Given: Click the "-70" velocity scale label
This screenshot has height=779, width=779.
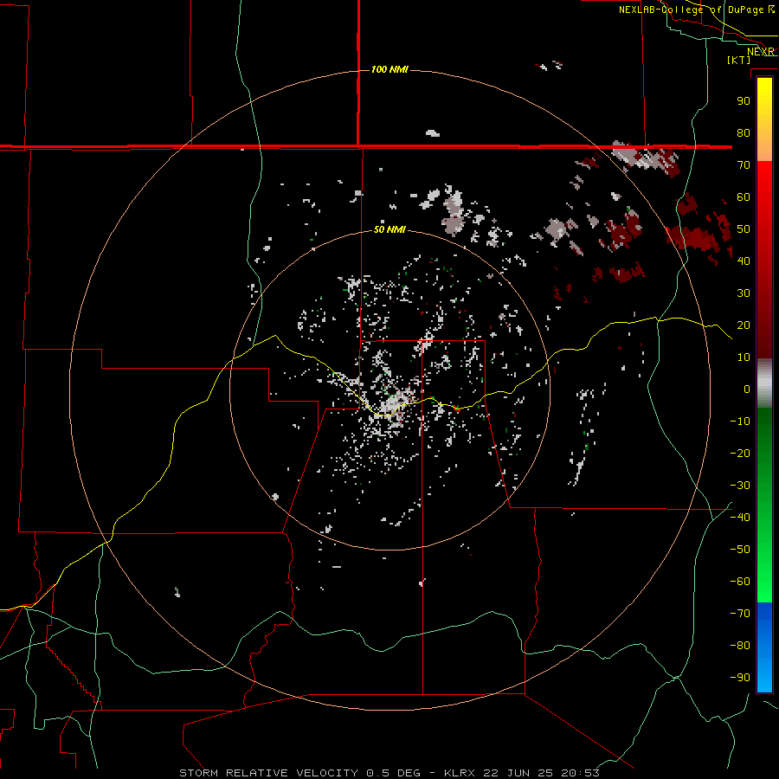Looking at the screenshot, I should (x=740, y=614).
